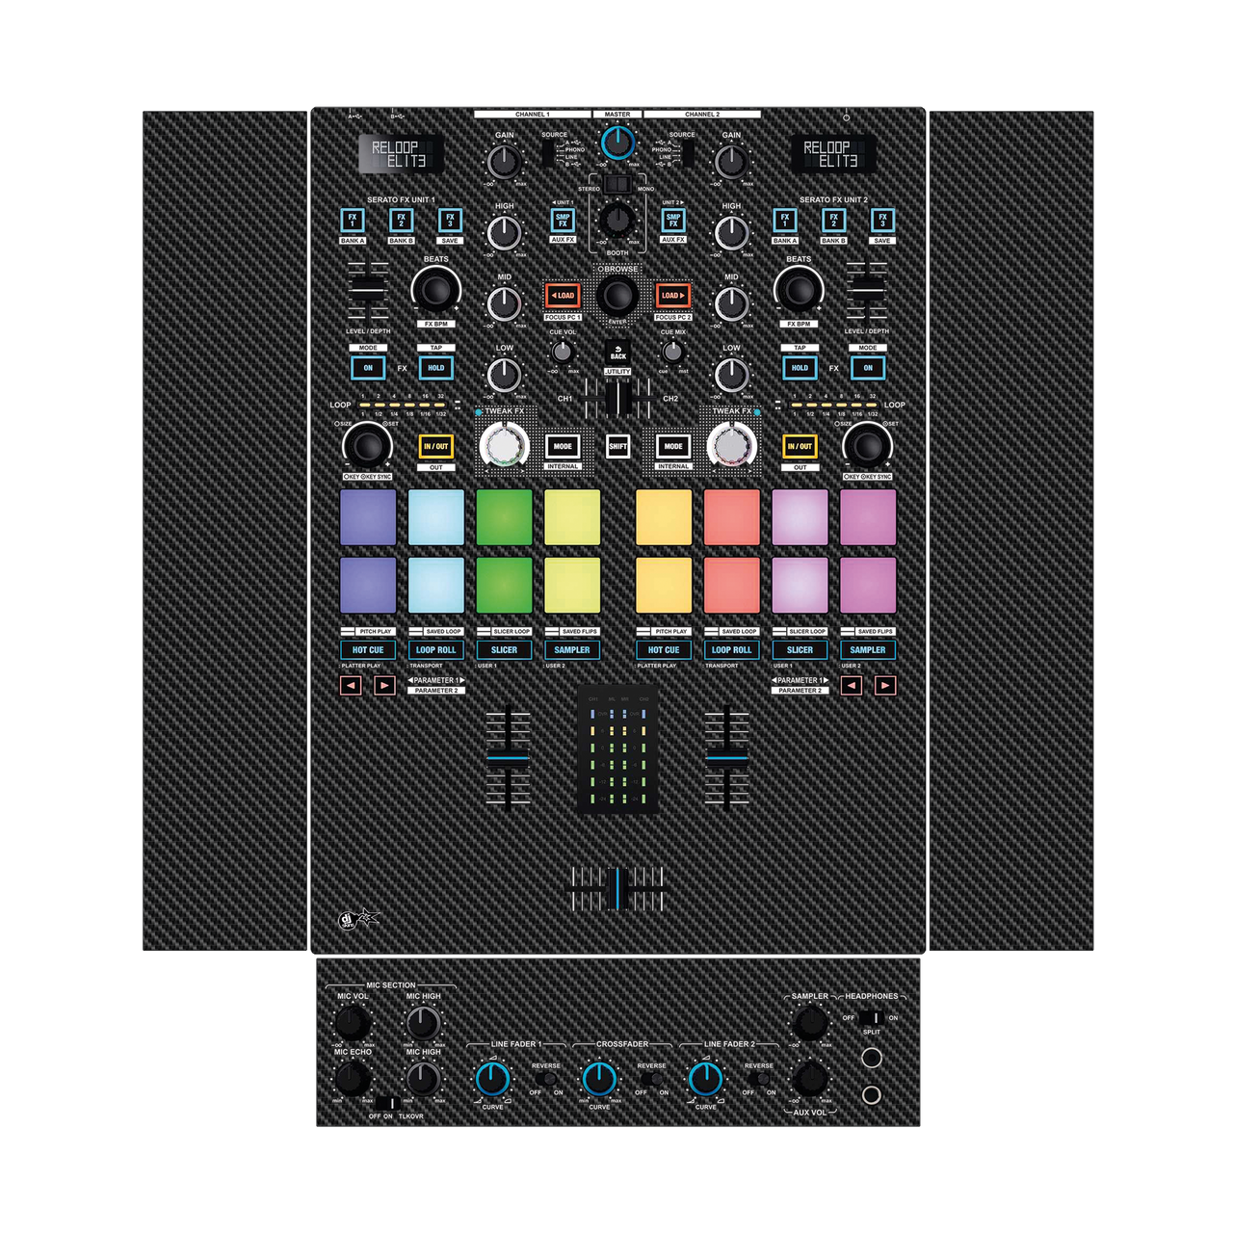The image size is (1233, 1233).
Task: Click the In/Out loop button on deck 2
Action: (800, 446)
